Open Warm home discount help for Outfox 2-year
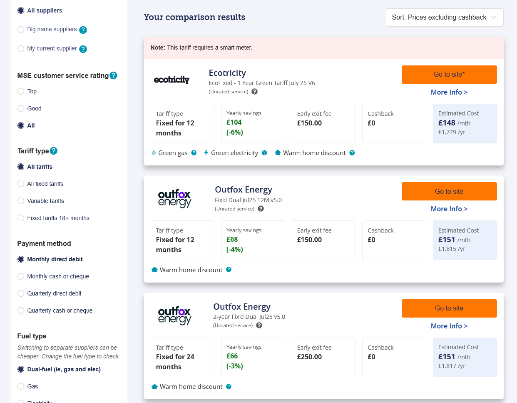The width and height of the screenshot is (517, 403). point(229,387)
